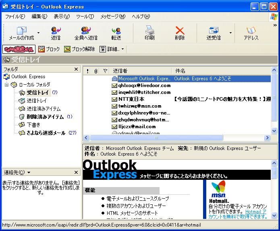The width and height of the screenshot is (280, 231).
Task: Open the ヘルプ(H) menu
Action: 141,17
